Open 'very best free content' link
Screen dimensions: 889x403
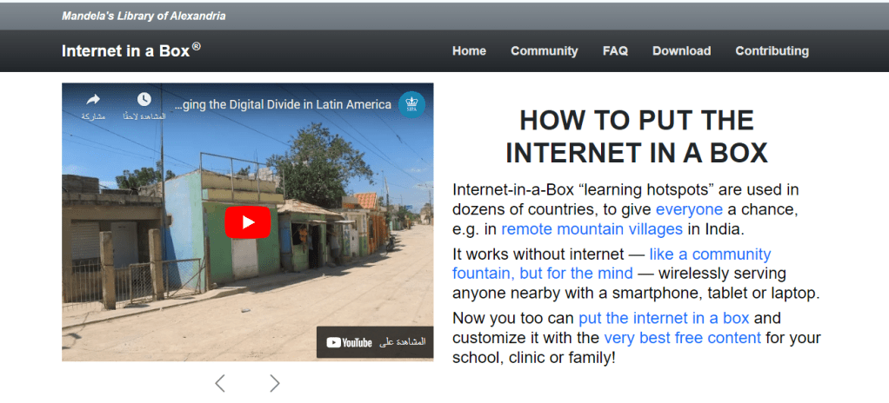coord(682,338)
